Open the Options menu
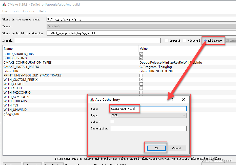This screenshot has height=165, width=236. click(29, 11)
